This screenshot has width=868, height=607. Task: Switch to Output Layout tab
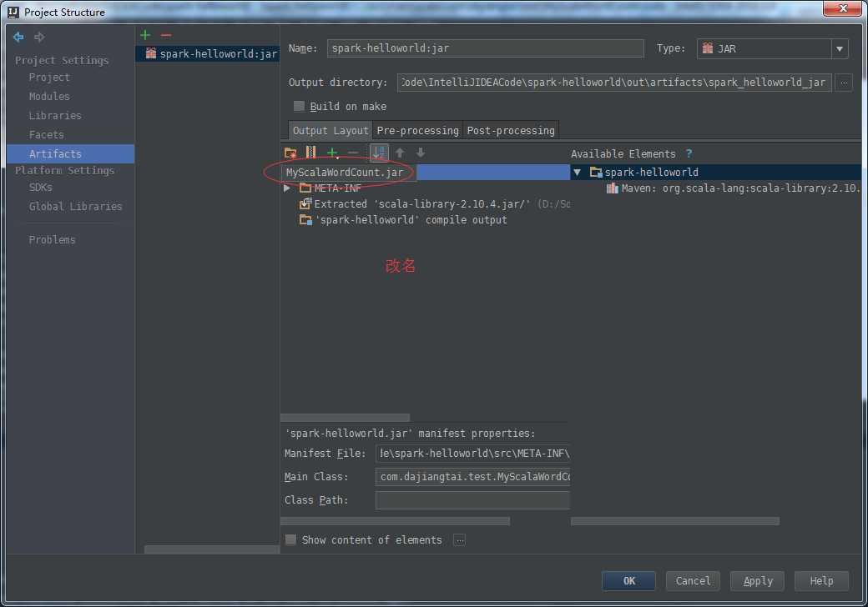331,130
